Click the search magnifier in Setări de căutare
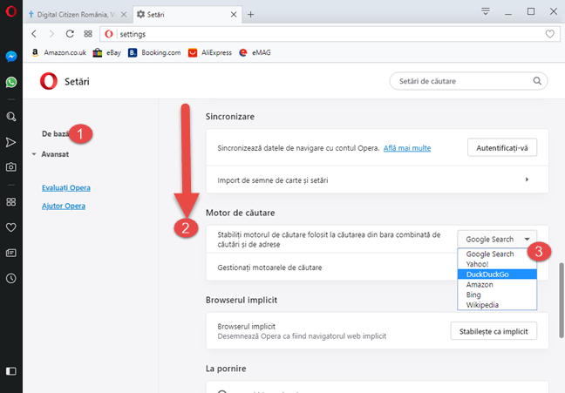The image size is (565, 393). pos(537,81)
